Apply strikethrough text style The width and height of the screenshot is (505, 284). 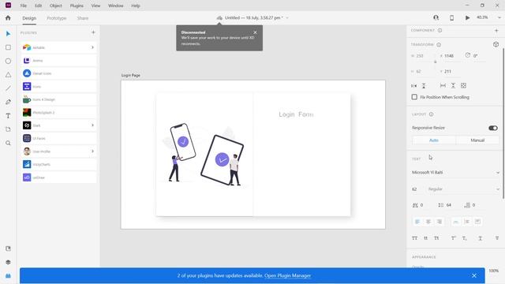coord(497,238)
